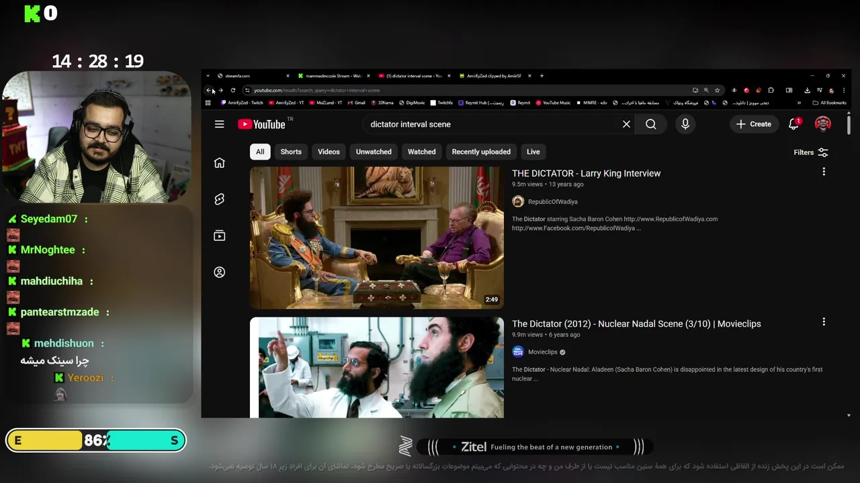The height and width of the screenshot is (483, 860).
Task: Open Movieclips channel link
Action: pyautogui.click(x=543, y=352)
